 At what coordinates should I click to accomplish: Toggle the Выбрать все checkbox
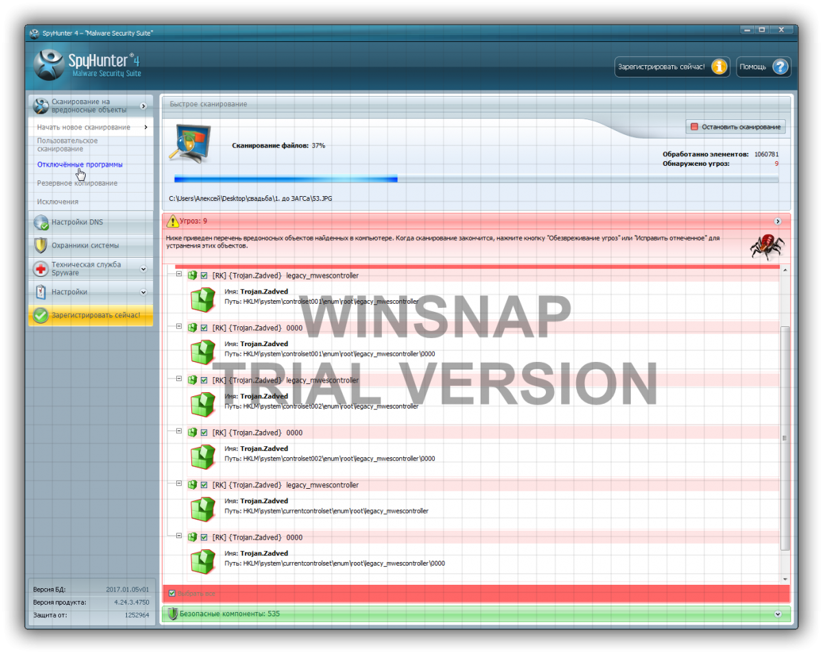pyautogui.click(x=172, y=593)
